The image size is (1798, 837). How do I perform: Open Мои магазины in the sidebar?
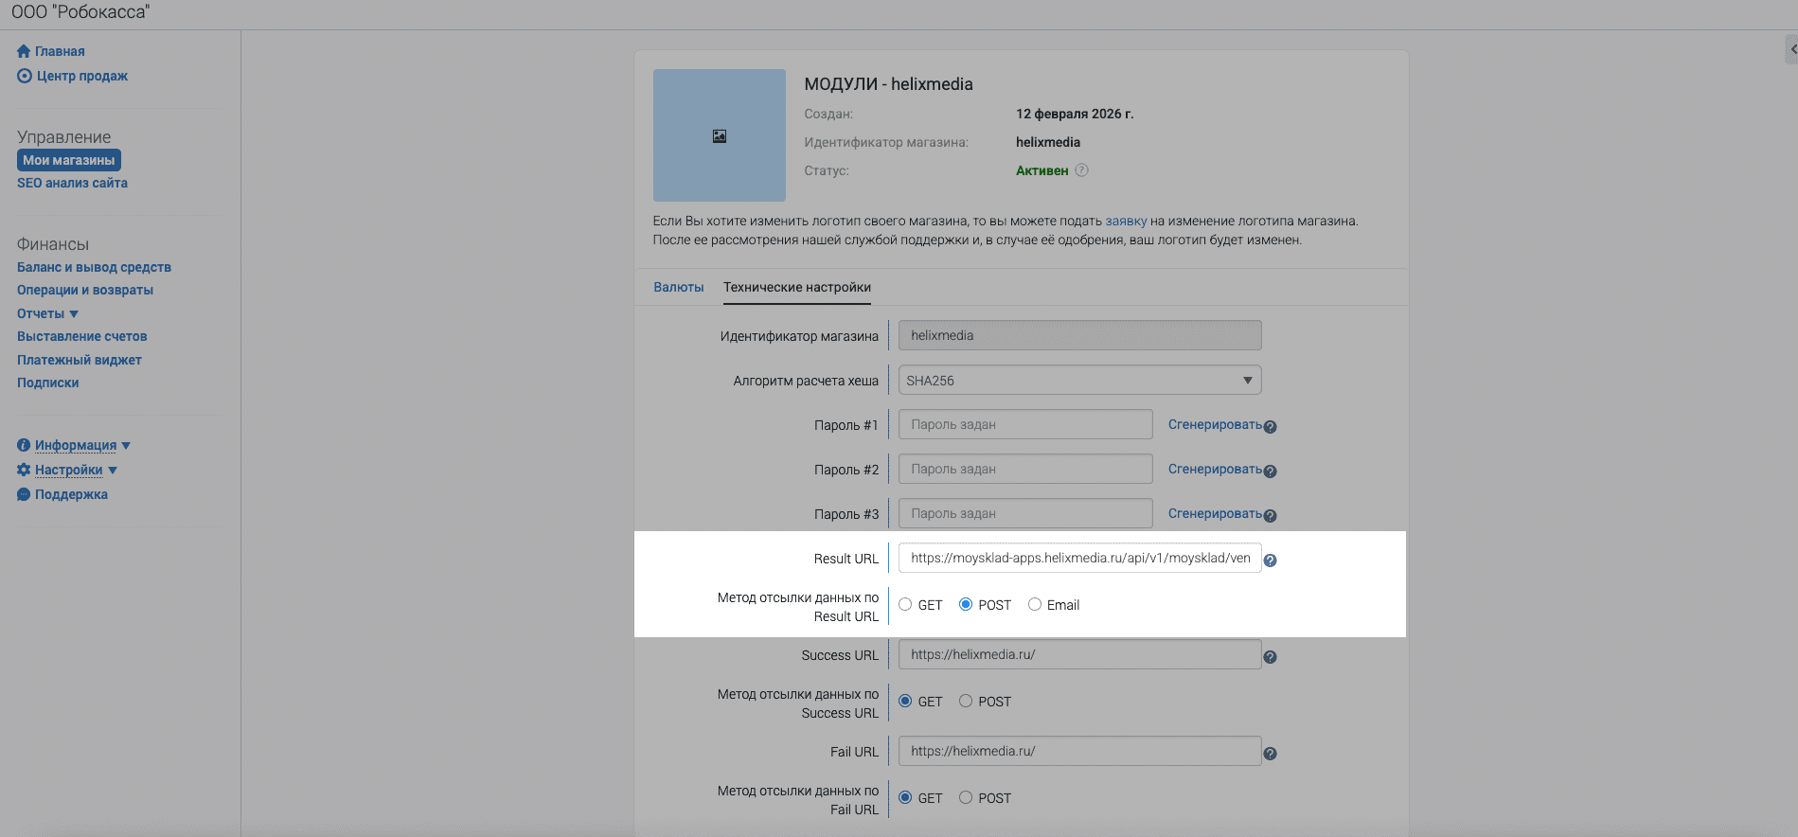[69, 160]
